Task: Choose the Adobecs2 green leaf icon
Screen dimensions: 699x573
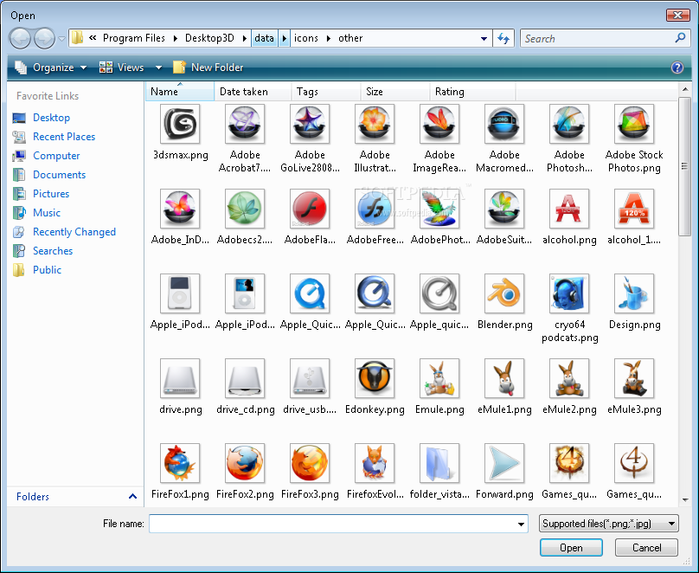Action: 245,209
